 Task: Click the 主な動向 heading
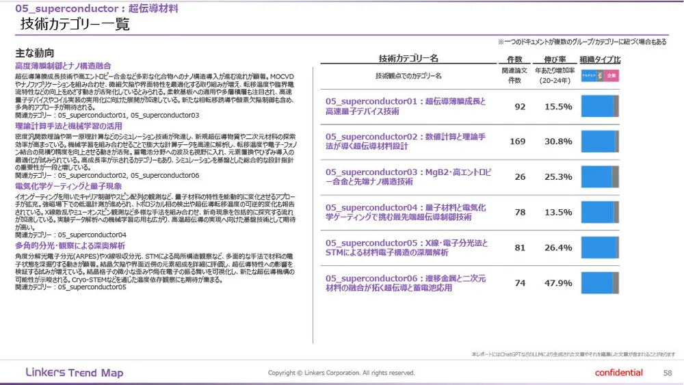click(34, 53)
